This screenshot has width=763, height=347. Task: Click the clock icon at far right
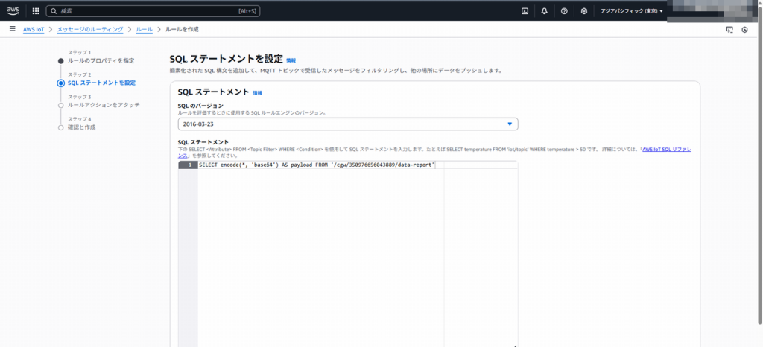(x=744, y=30)
